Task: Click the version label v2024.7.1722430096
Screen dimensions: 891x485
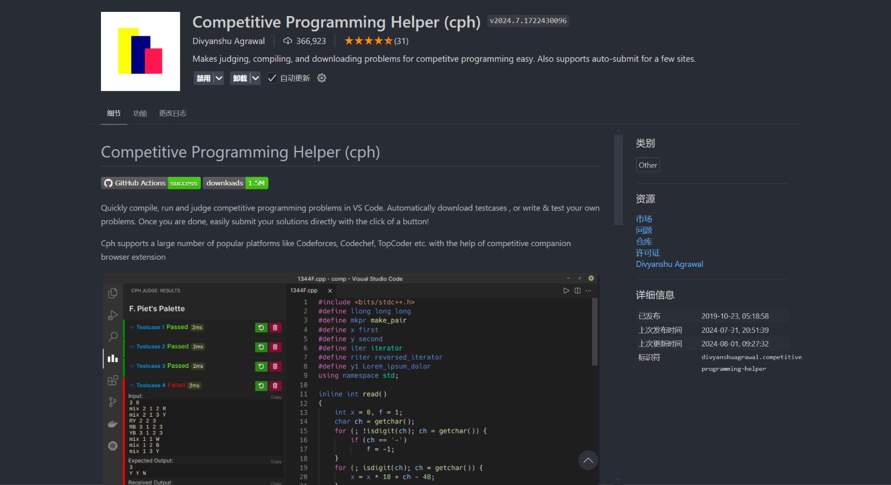Action: pos(528,21)
